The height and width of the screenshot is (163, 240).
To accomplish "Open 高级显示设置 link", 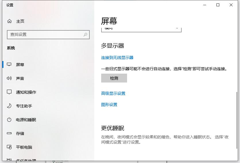I will point(113,93).
